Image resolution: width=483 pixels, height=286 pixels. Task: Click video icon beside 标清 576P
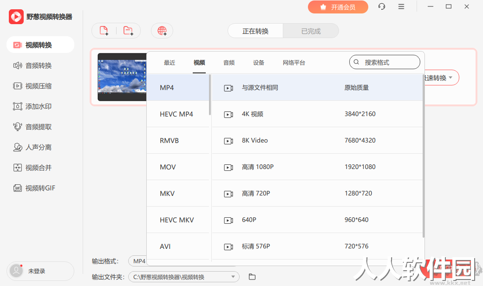click(228, 247)
